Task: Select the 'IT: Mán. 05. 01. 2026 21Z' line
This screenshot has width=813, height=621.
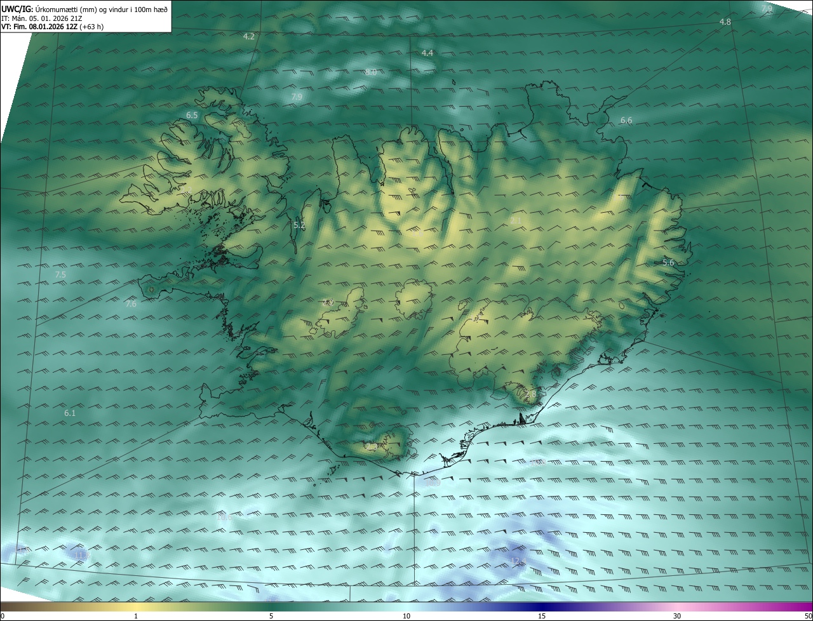Action: [41, 18]
